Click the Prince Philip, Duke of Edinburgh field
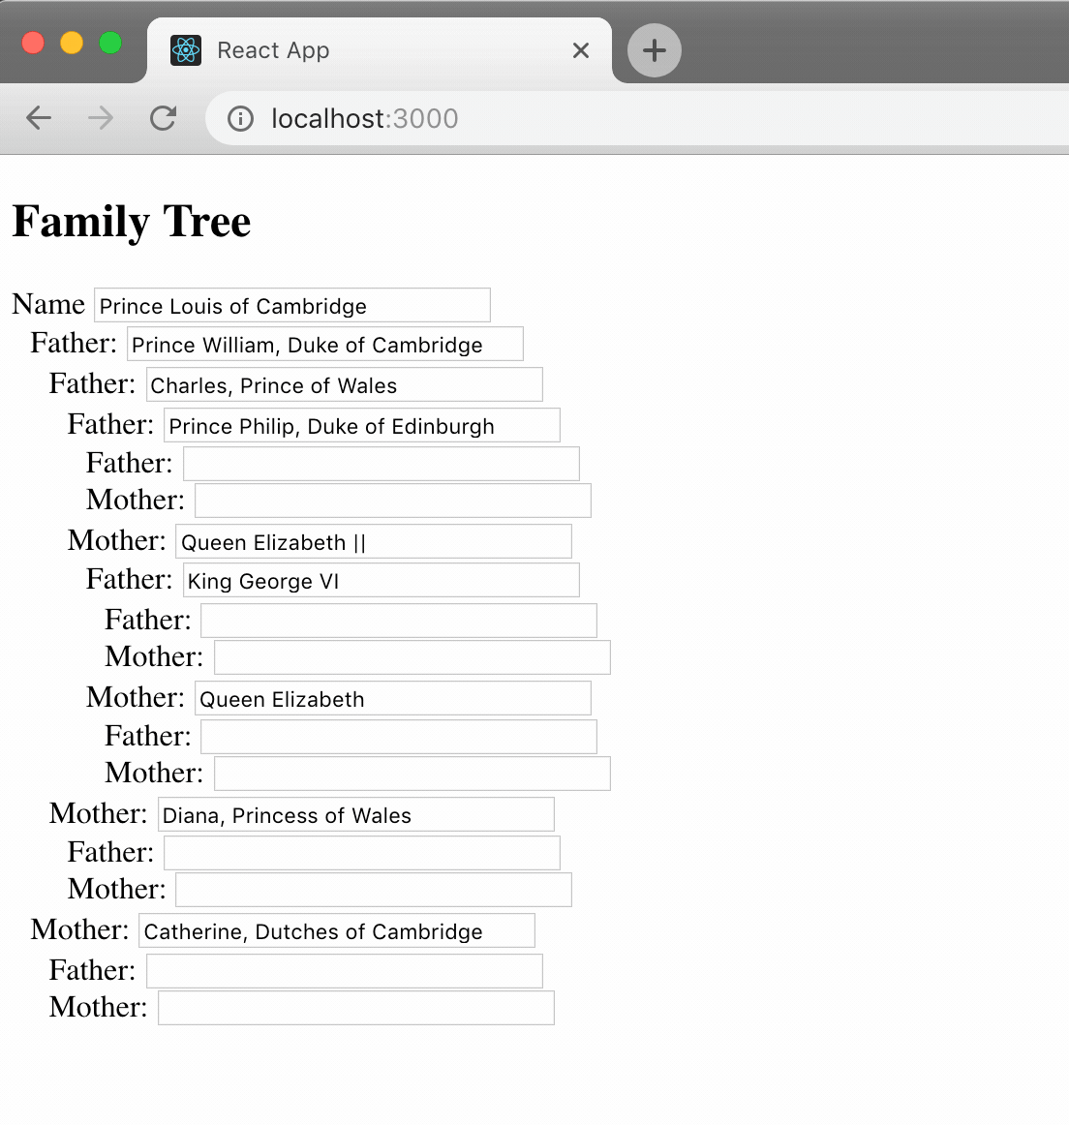The height and width of the screenshot is (1125, 1069). pyautogui.click(x=361, y=425)
